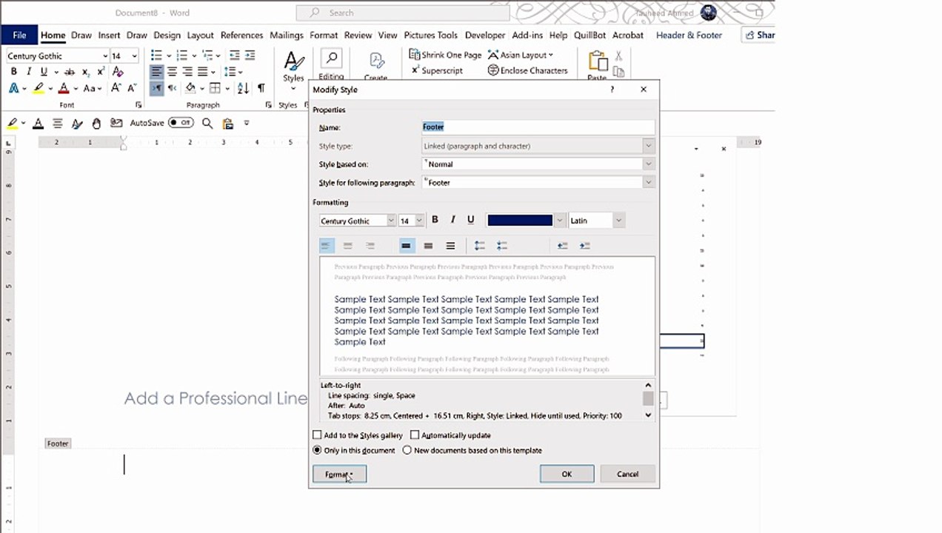Image resolution: width=942 pixels, height=533 pixels.
Task: Click Shrink One Page
Action: tap(445, 55)
